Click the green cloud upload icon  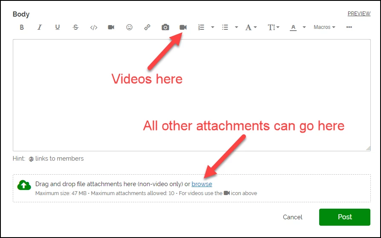coord(24,185)
